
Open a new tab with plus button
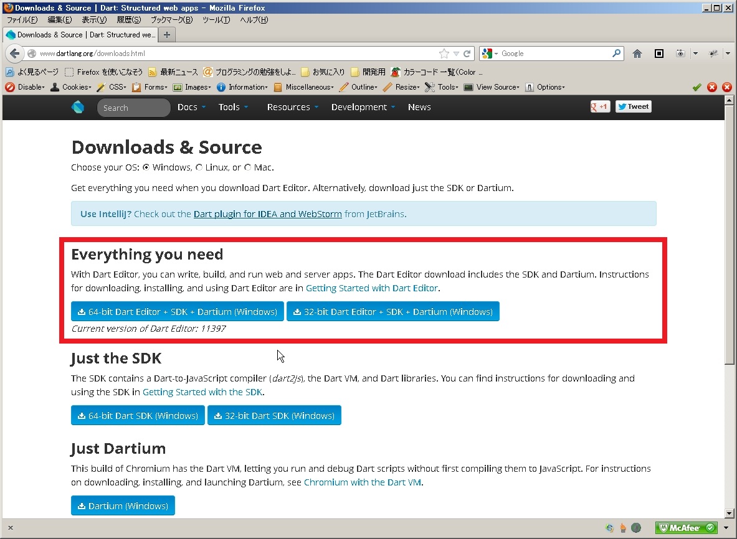pos(167,34)
